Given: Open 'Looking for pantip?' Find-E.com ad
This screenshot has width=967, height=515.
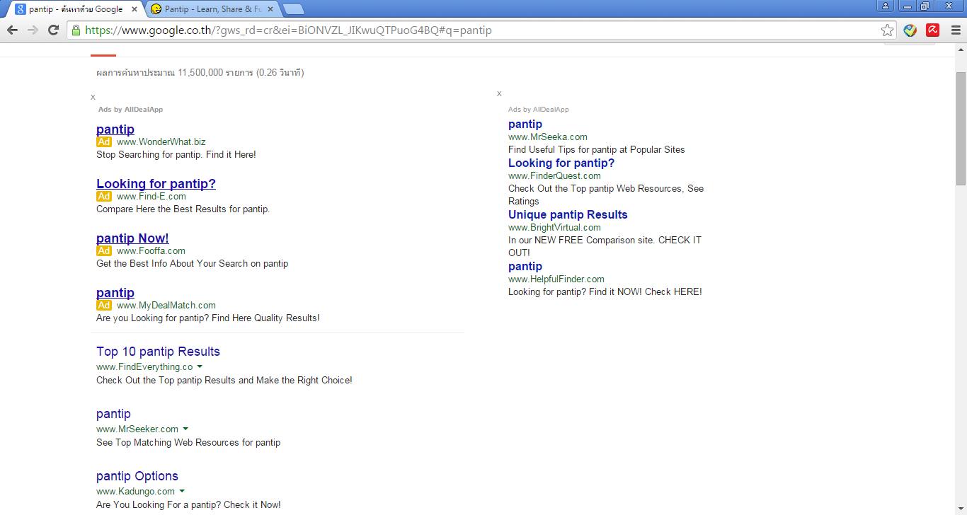Looking at the screenshot, I should 156,184.
